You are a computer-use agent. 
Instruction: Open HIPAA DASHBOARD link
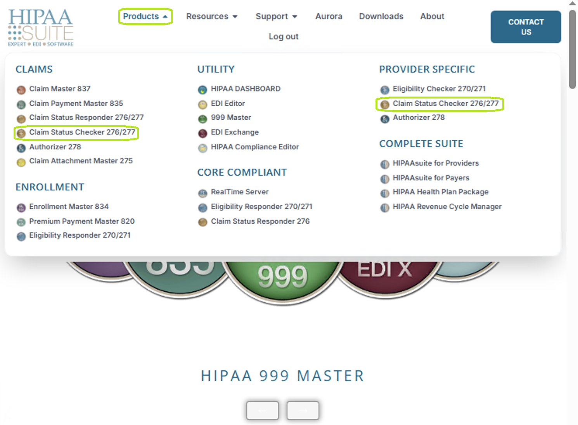(246, 89)
